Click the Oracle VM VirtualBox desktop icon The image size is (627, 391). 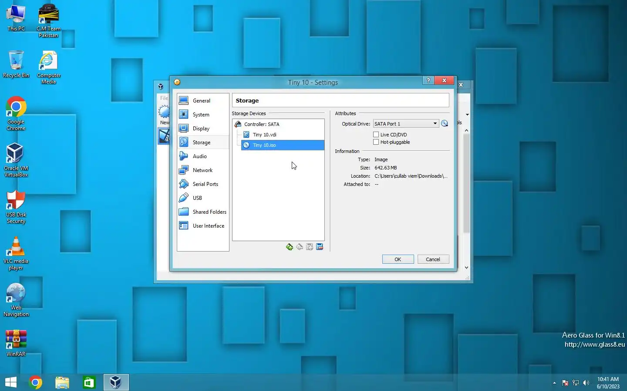pos(16,160)
